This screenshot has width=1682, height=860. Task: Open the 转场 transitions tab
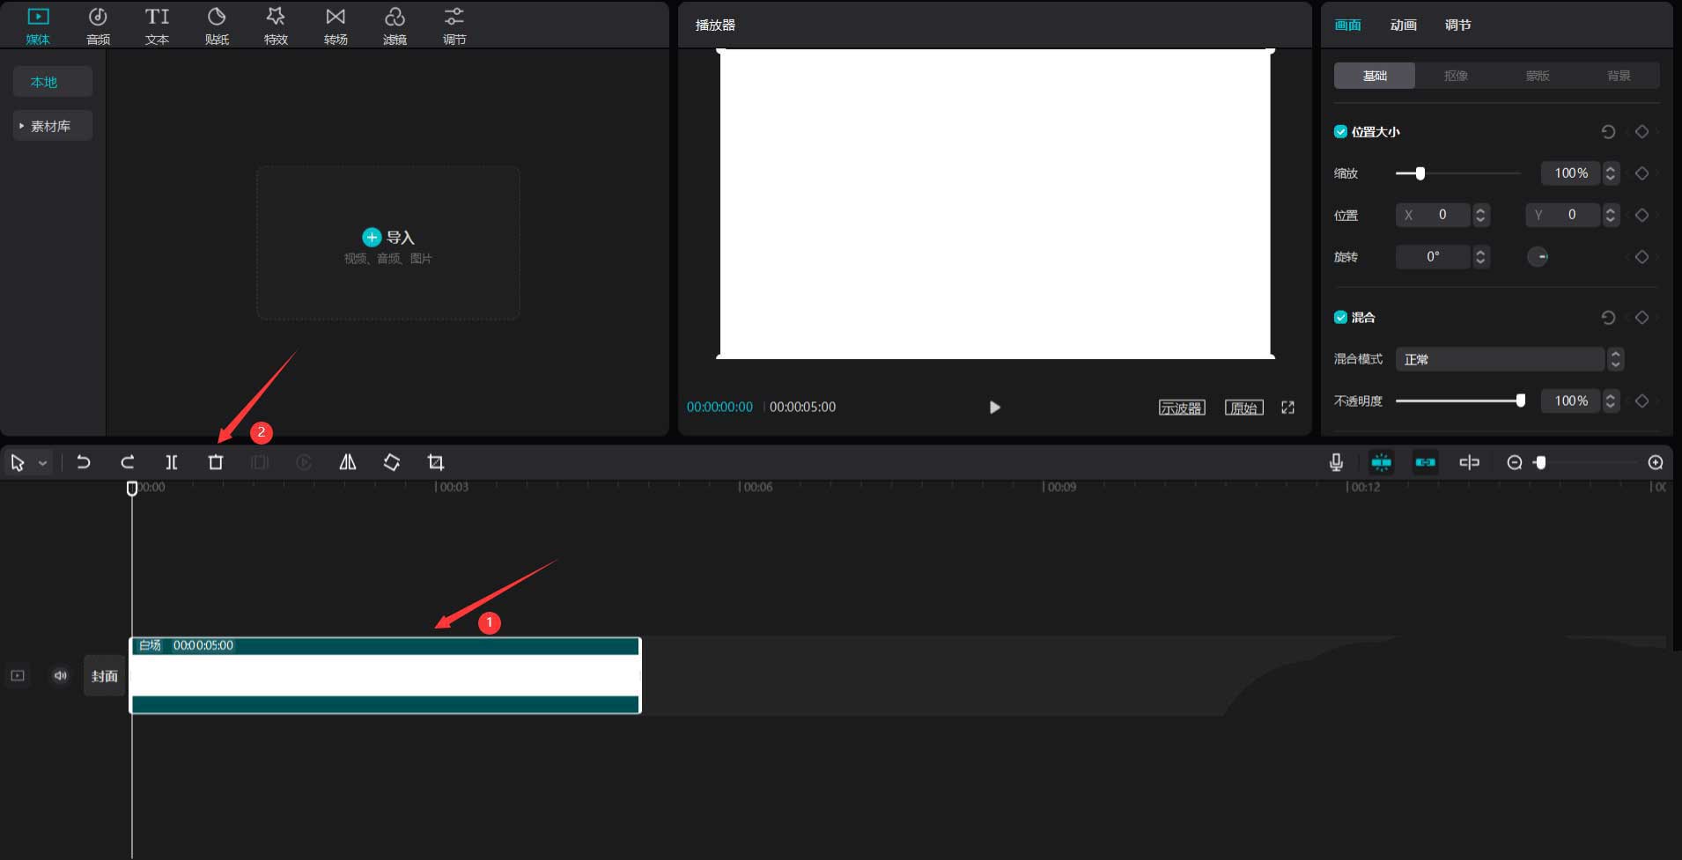point(336,26)
